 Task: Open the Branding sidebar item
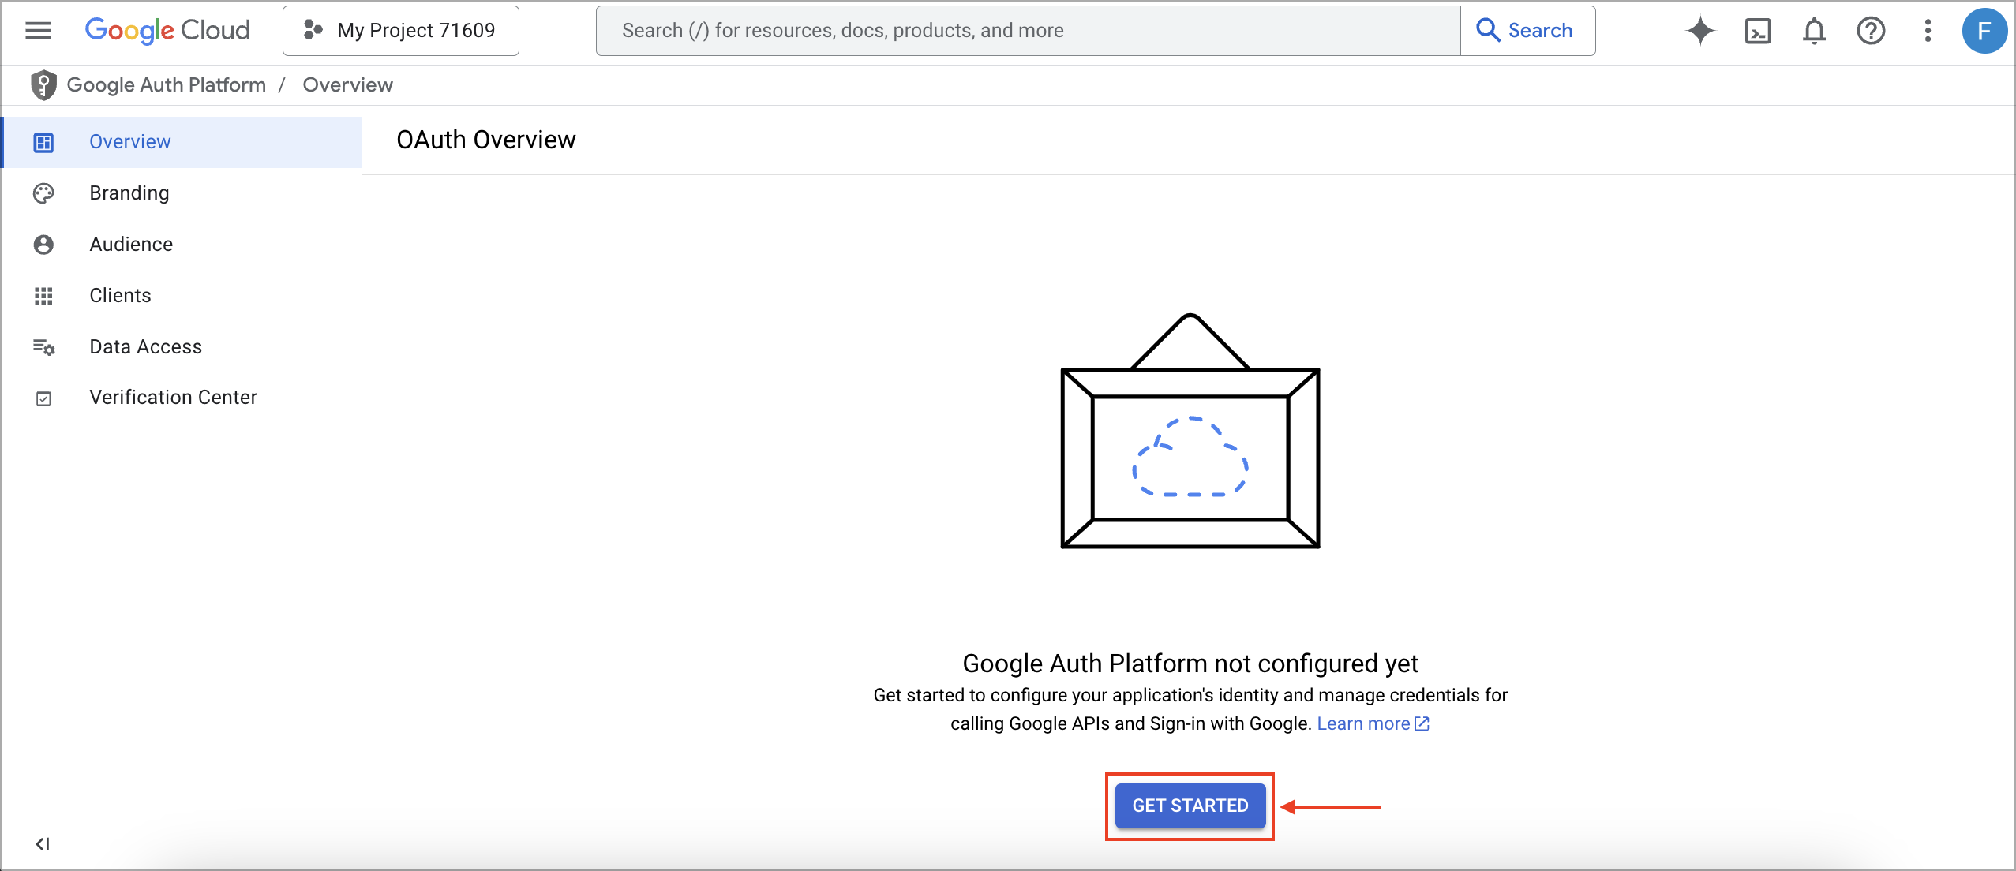point(182,193)
